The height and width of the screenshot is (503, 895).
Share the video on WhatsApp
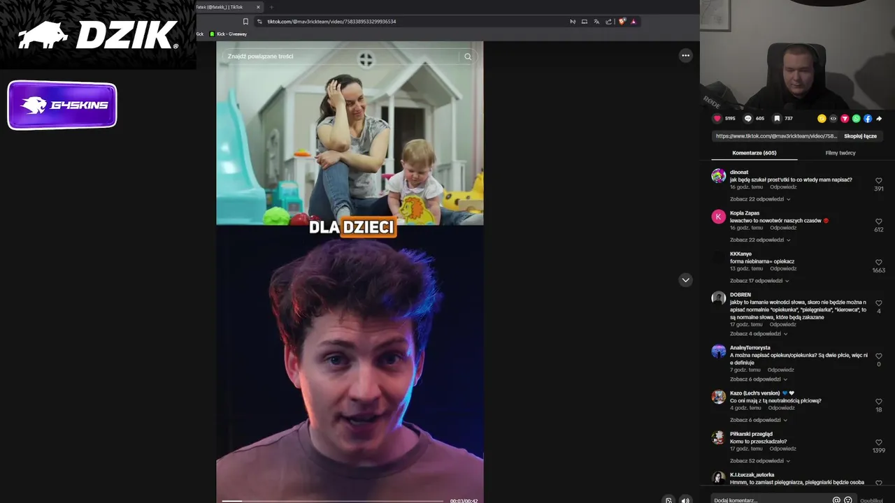coord(856,119)
